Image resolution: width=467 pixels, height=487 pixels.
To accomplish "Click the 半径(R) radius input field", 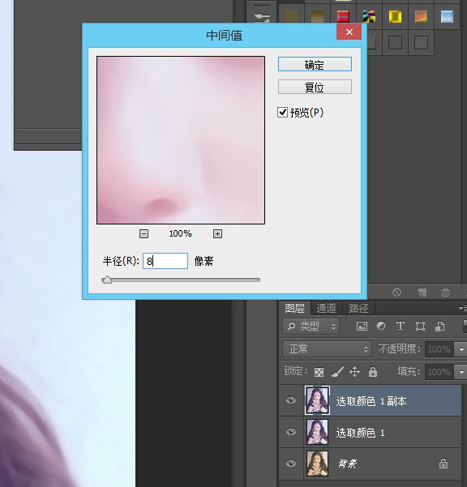I will pyautogui.click(x=165, y=261).
